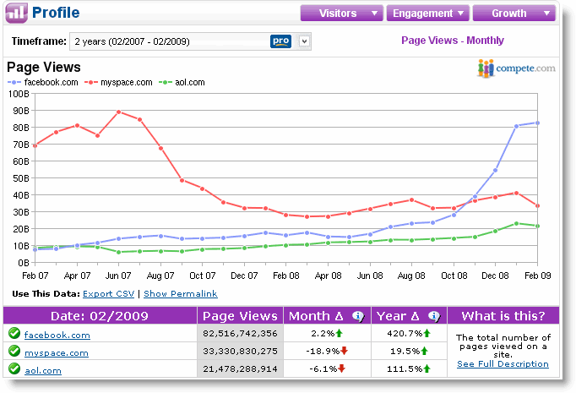The height and width of the screenshot is (393, 576).
Task: Click the Date: 02/2009 table header
Action: pyautogui.click(x=100, y=316)
